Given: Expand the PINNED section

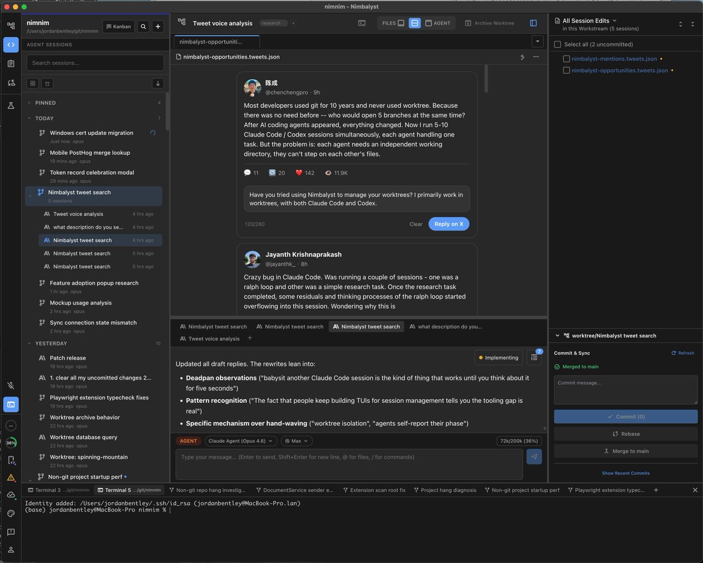Looking at the screenshot, I should [29, 103].
